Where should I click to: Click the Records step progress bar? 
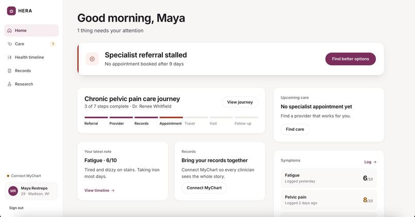point(146,117)
